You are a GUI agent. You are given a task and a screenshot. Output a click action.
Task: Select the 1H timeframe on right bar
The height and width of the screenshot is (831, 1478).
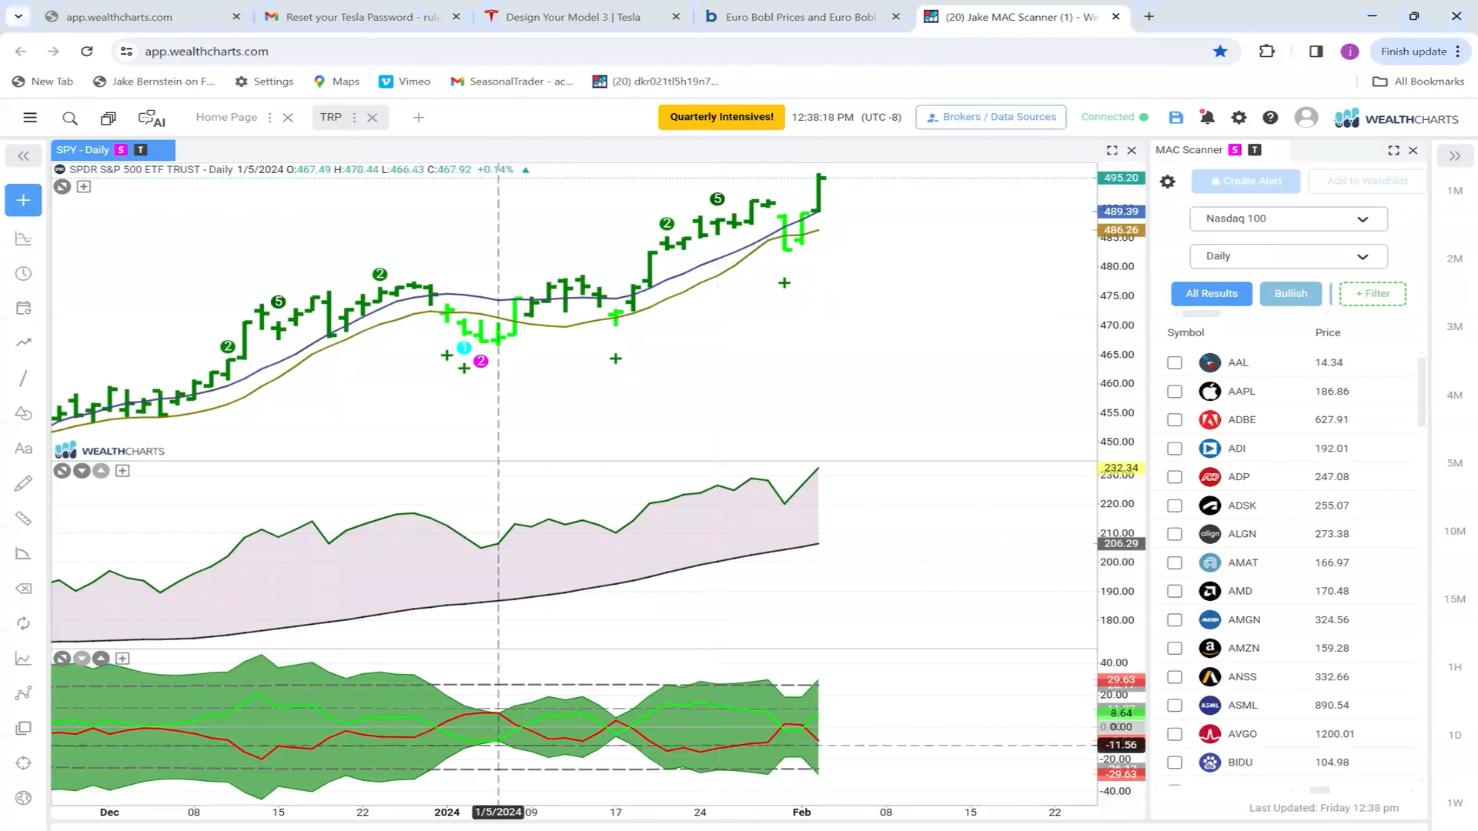1454,667
